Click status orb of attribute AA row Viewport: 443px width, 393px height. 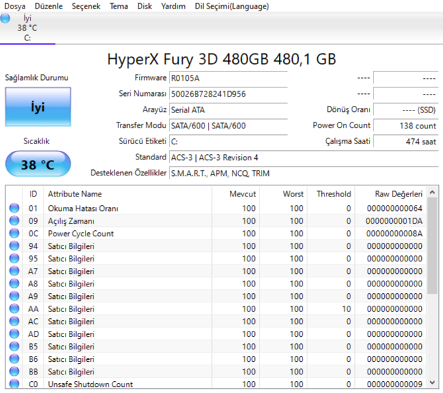coord(14,309)
